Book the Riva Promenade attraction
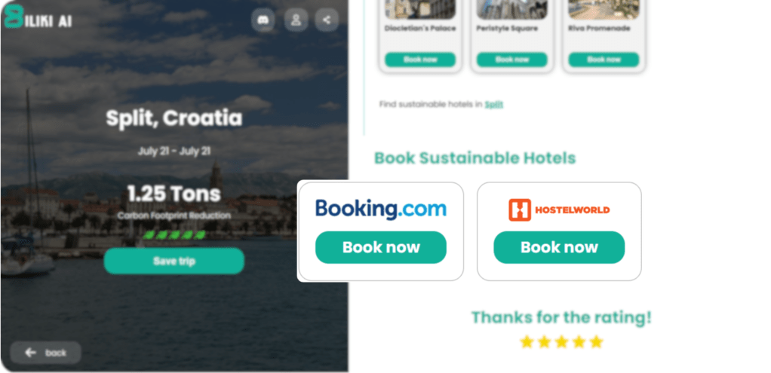 coord(604,60)
